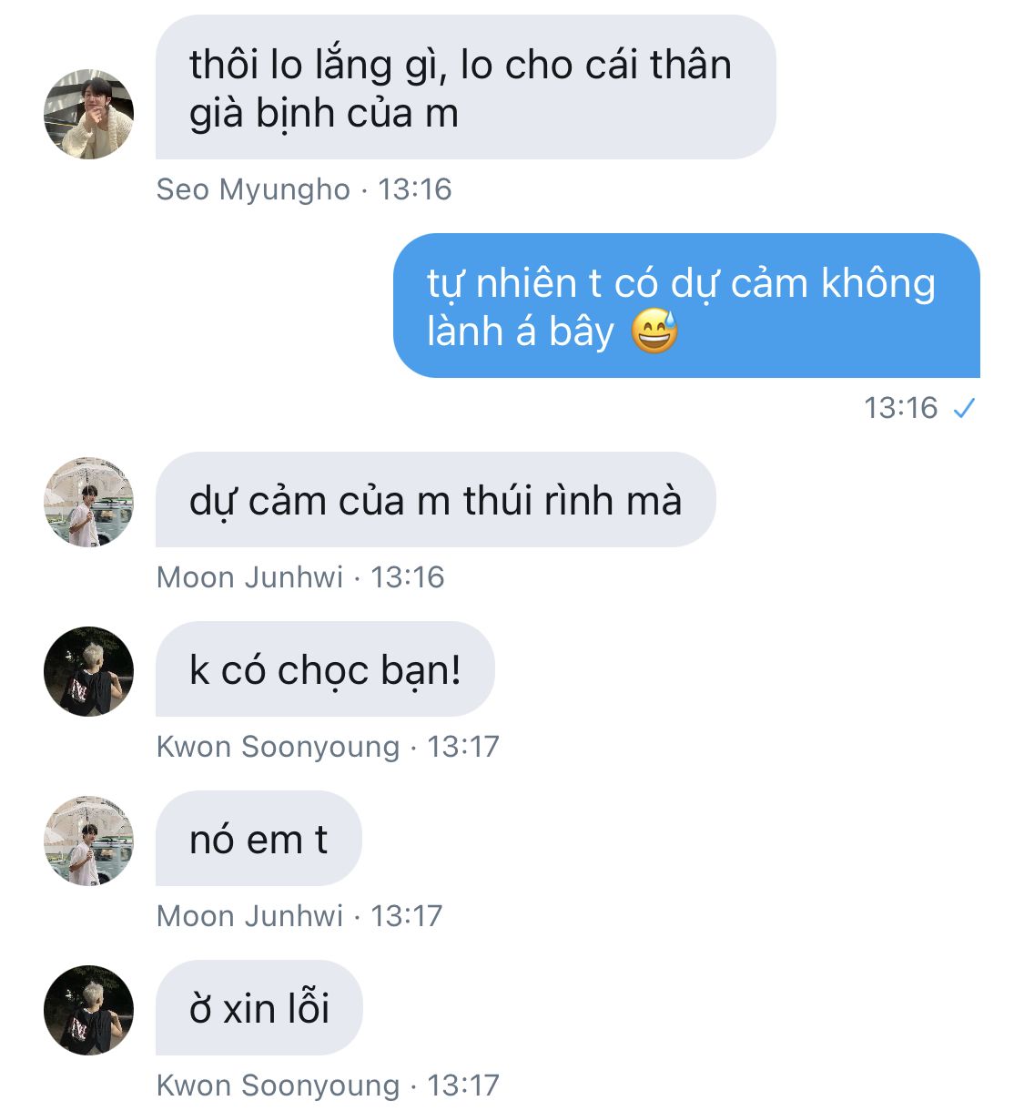Tap the 'dự cảm của m thúi rình mà' bubble

click(x=435, y=500)
